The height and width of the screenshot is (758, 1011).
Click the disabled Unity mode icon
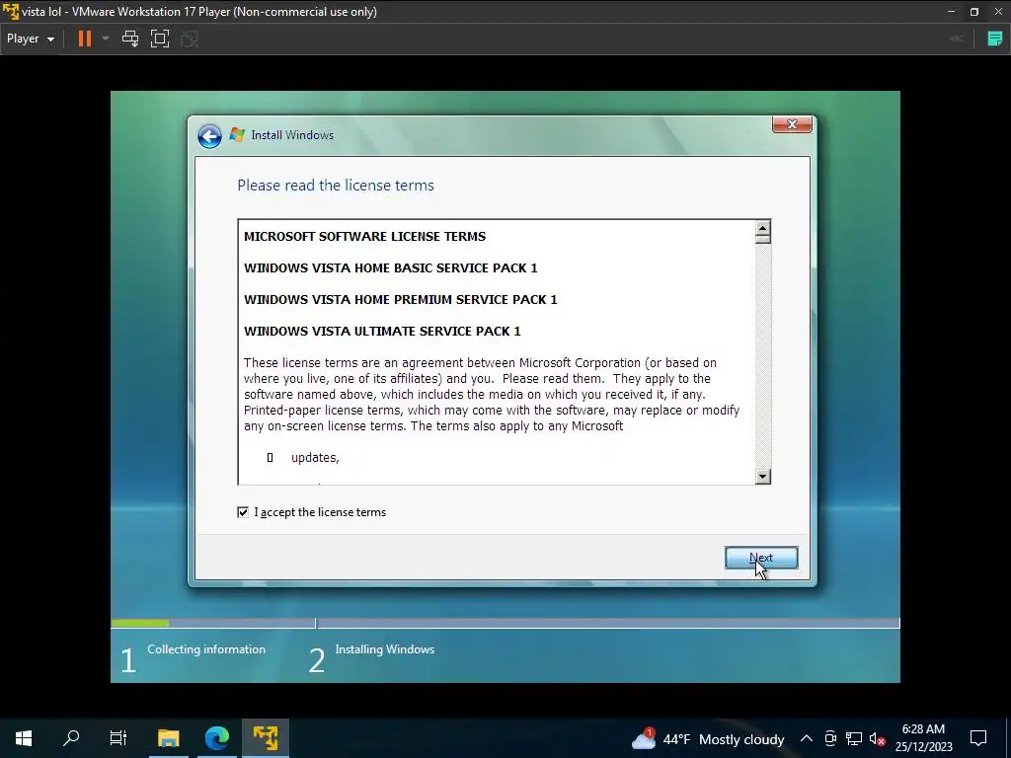(190, 38)
